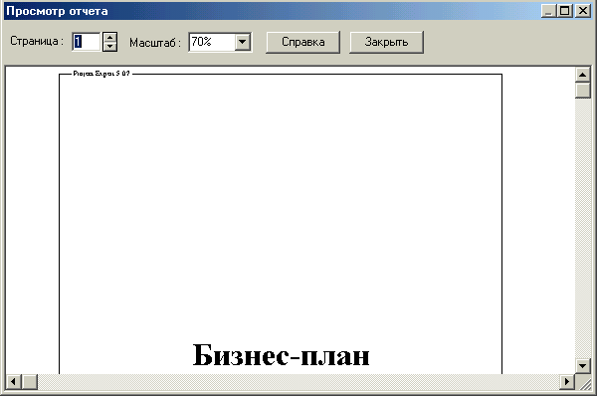Decrease page number with down stepper arrow
Screen dimensions: 597x396
[x=109, y=47]
